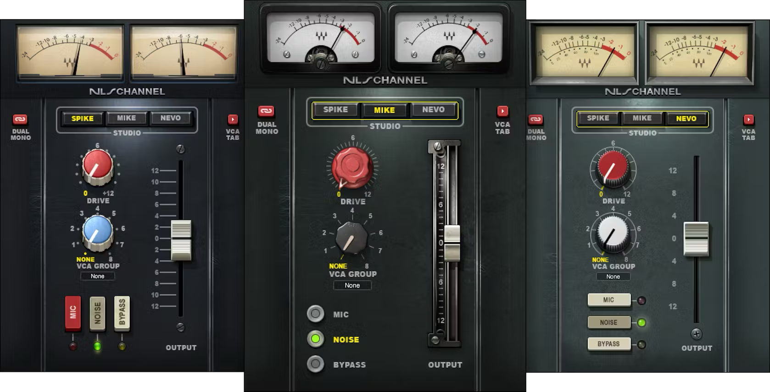
Task: Click the Output fader handle on Mike panel
Action: pos(452,243)
